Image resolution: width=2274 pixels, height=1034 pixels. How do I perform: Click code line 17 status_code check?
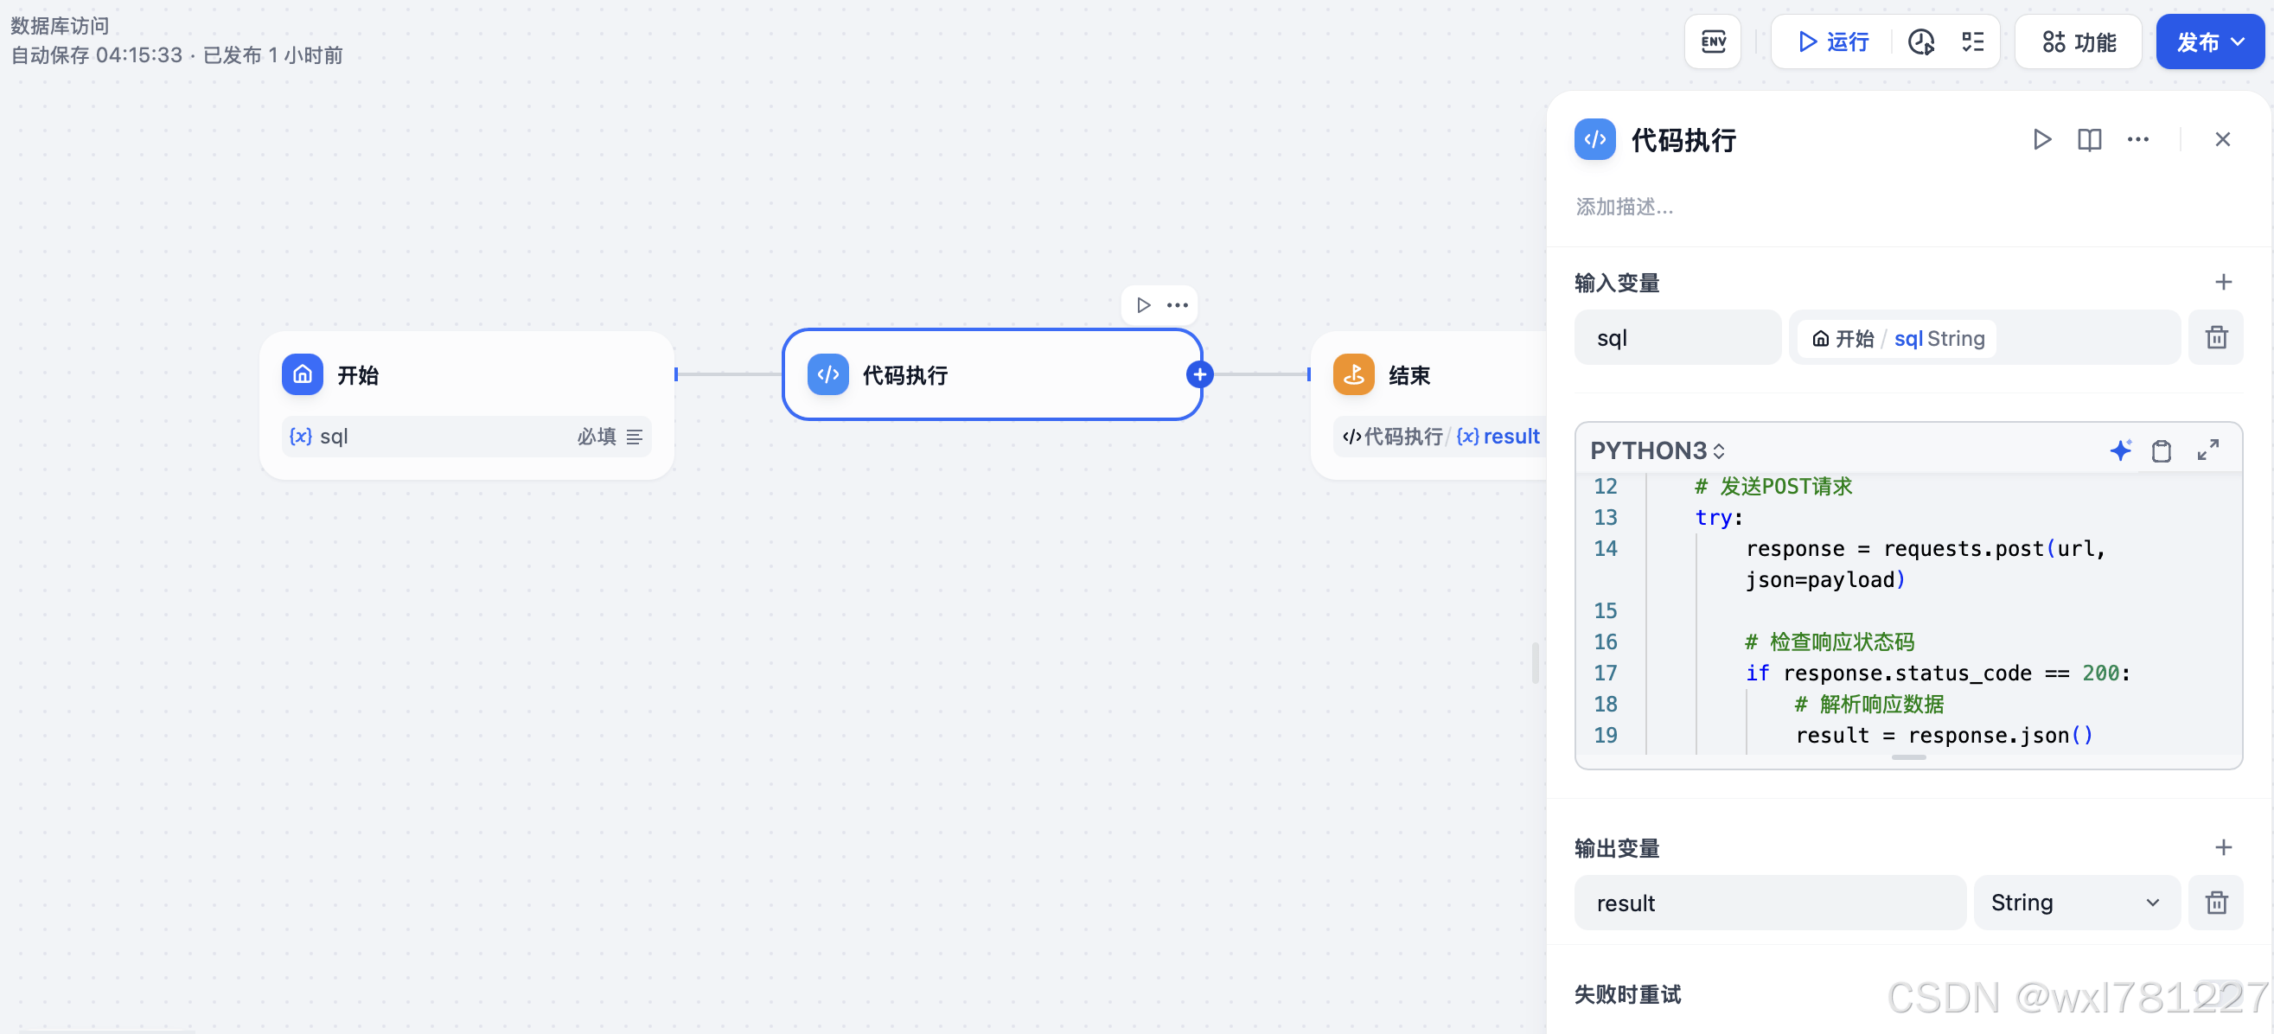click(1938, 673)
